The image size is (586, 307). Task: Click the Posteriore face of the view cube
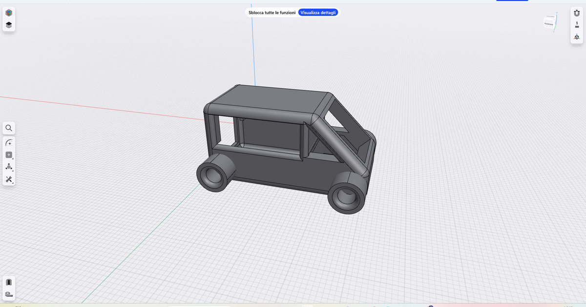(x=549, y=24)
